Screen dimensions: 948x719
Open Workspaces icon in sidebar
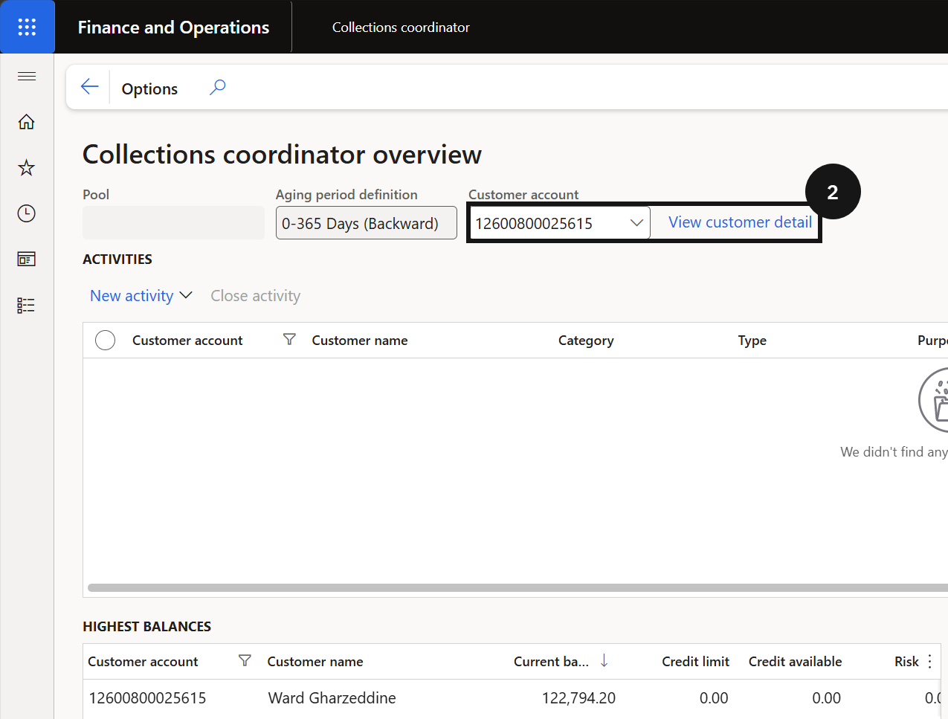point(27,259)
